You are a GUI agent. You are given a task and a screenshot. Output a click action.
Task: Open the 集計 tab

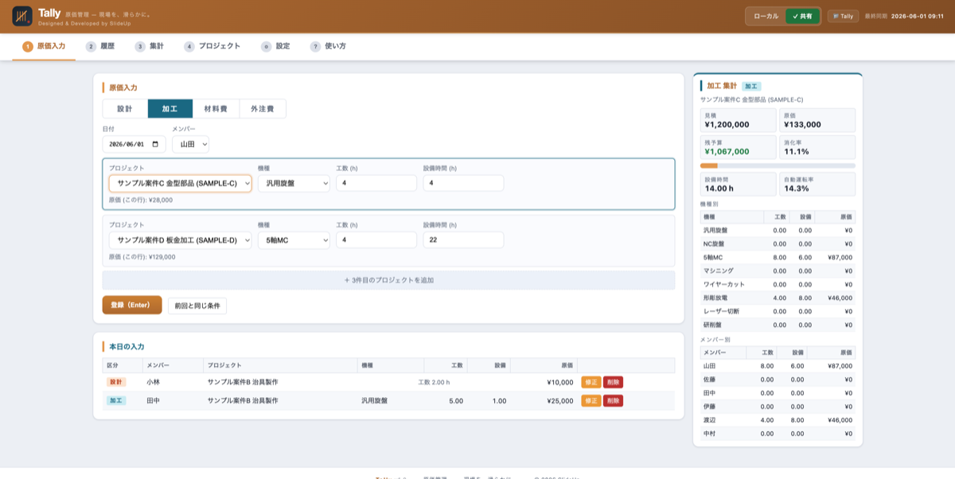click(x=150, y=46)
